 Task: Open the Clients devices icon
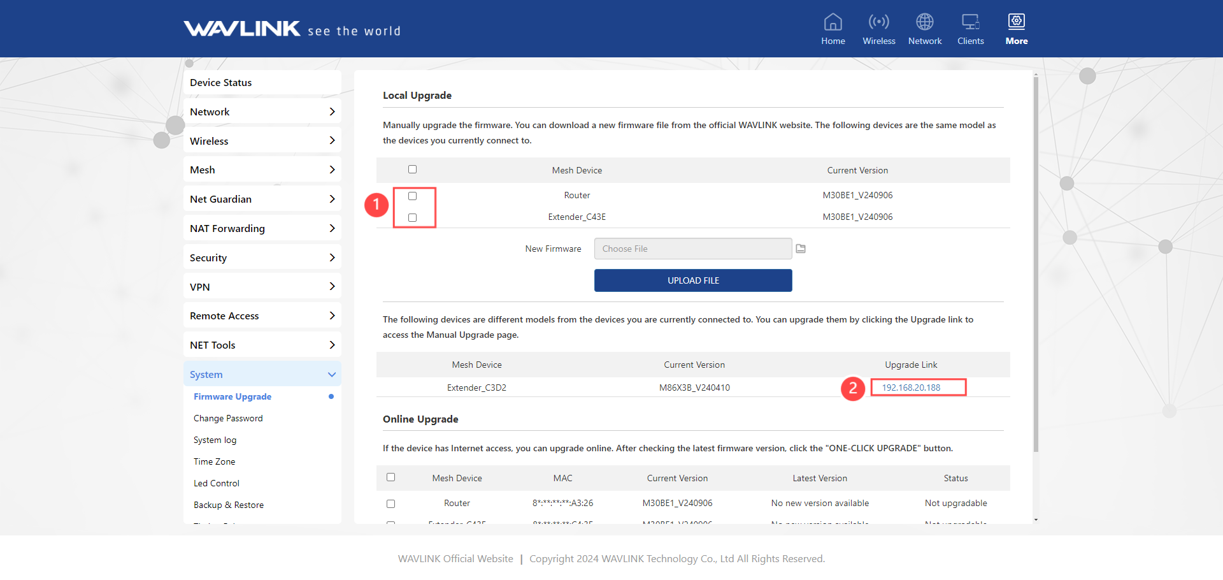click(x=970, y=22)
